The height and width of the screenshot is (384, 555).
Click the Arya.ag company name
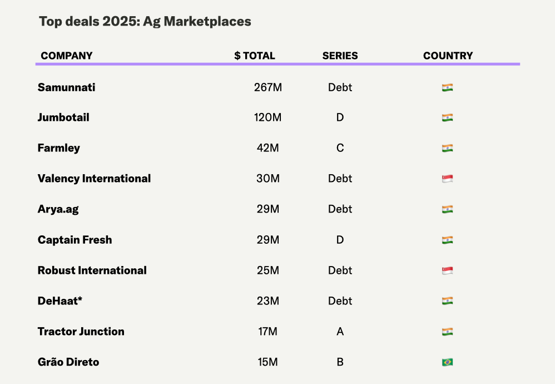[x=58, y=209]
